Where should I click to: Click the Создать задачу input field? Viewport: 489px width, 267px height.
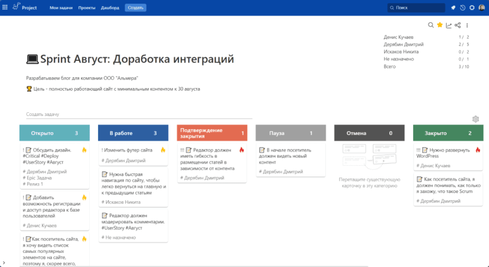[x=139, y=114]
